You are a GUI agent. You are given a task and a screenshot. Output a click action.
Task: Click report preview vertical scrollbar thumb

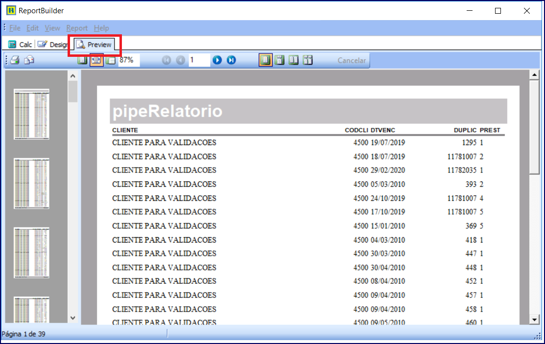coord(534,127)
